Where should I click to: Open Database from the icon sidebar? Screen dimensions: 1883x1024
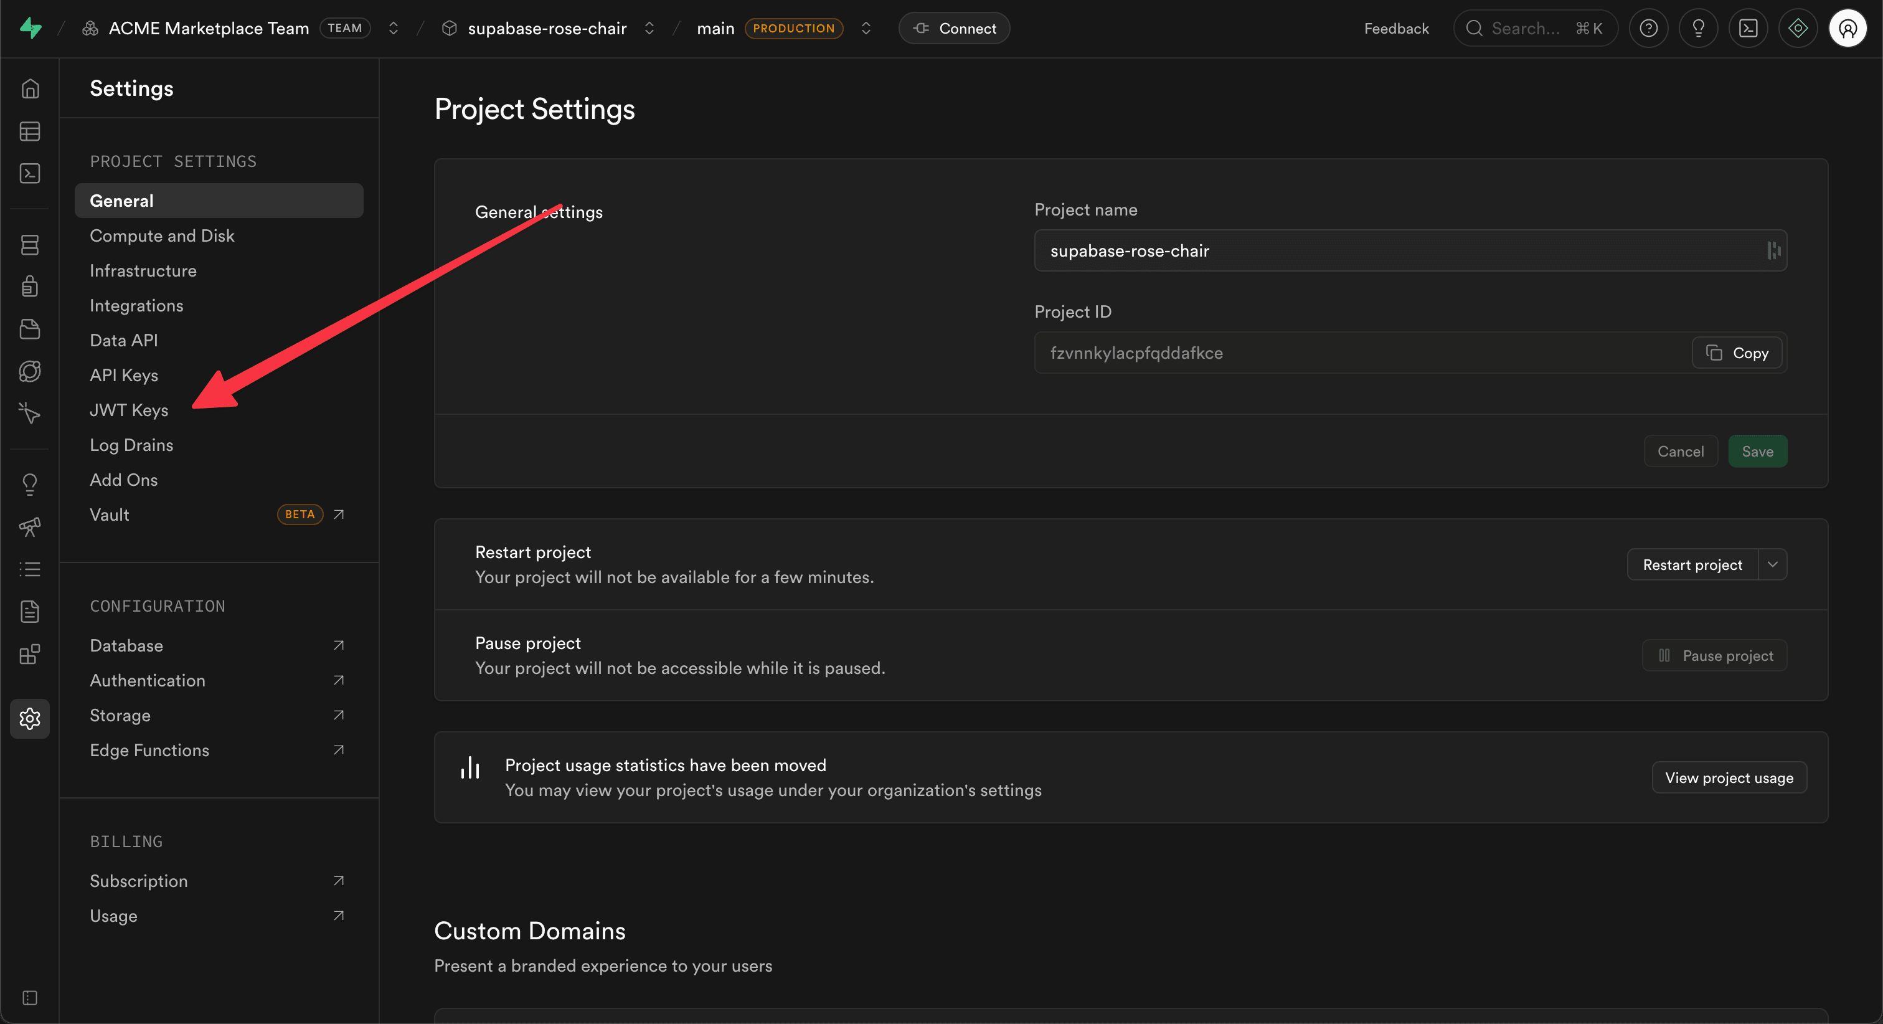point(29,245)
